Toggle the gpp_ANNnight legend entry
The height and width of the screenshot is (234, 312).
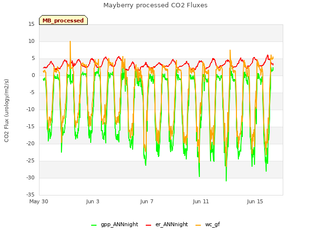115,224
